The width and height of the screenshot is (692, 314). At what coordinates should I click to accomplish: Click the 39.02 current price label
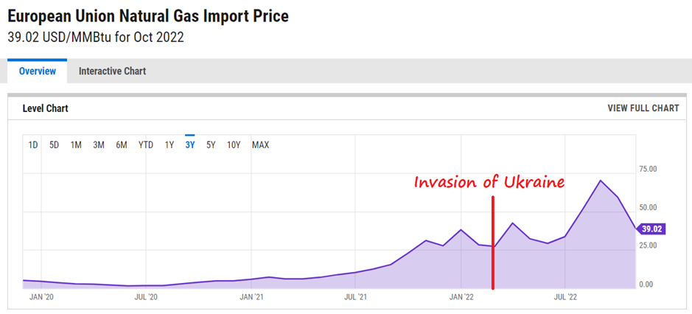[652, 229]
